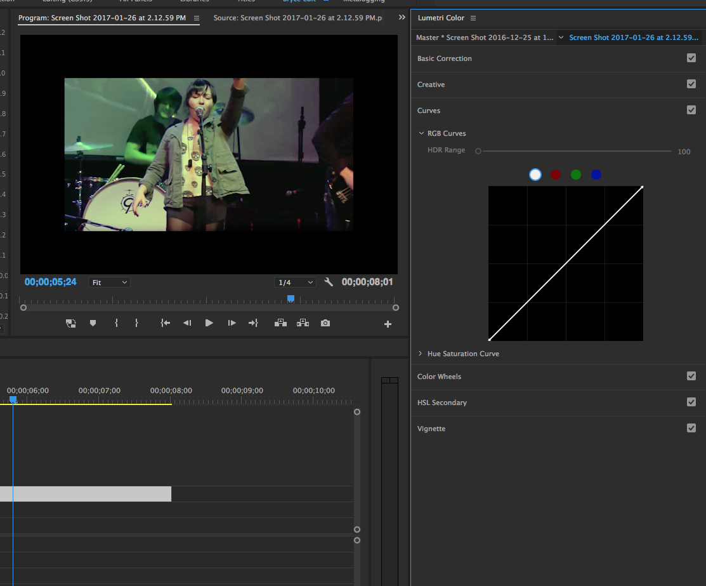Open the Fit zoom level dropdown
Screen dimensions: 706x586
109,283
